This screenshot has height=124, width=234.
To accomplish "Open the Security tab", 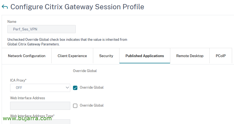I will pos(106,56).
